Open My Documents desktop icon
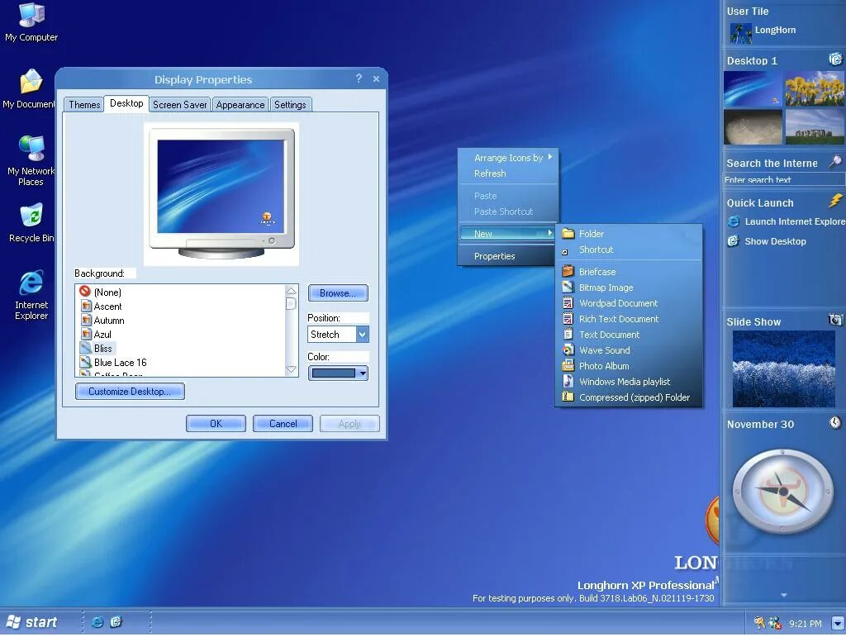 point(30,89)
